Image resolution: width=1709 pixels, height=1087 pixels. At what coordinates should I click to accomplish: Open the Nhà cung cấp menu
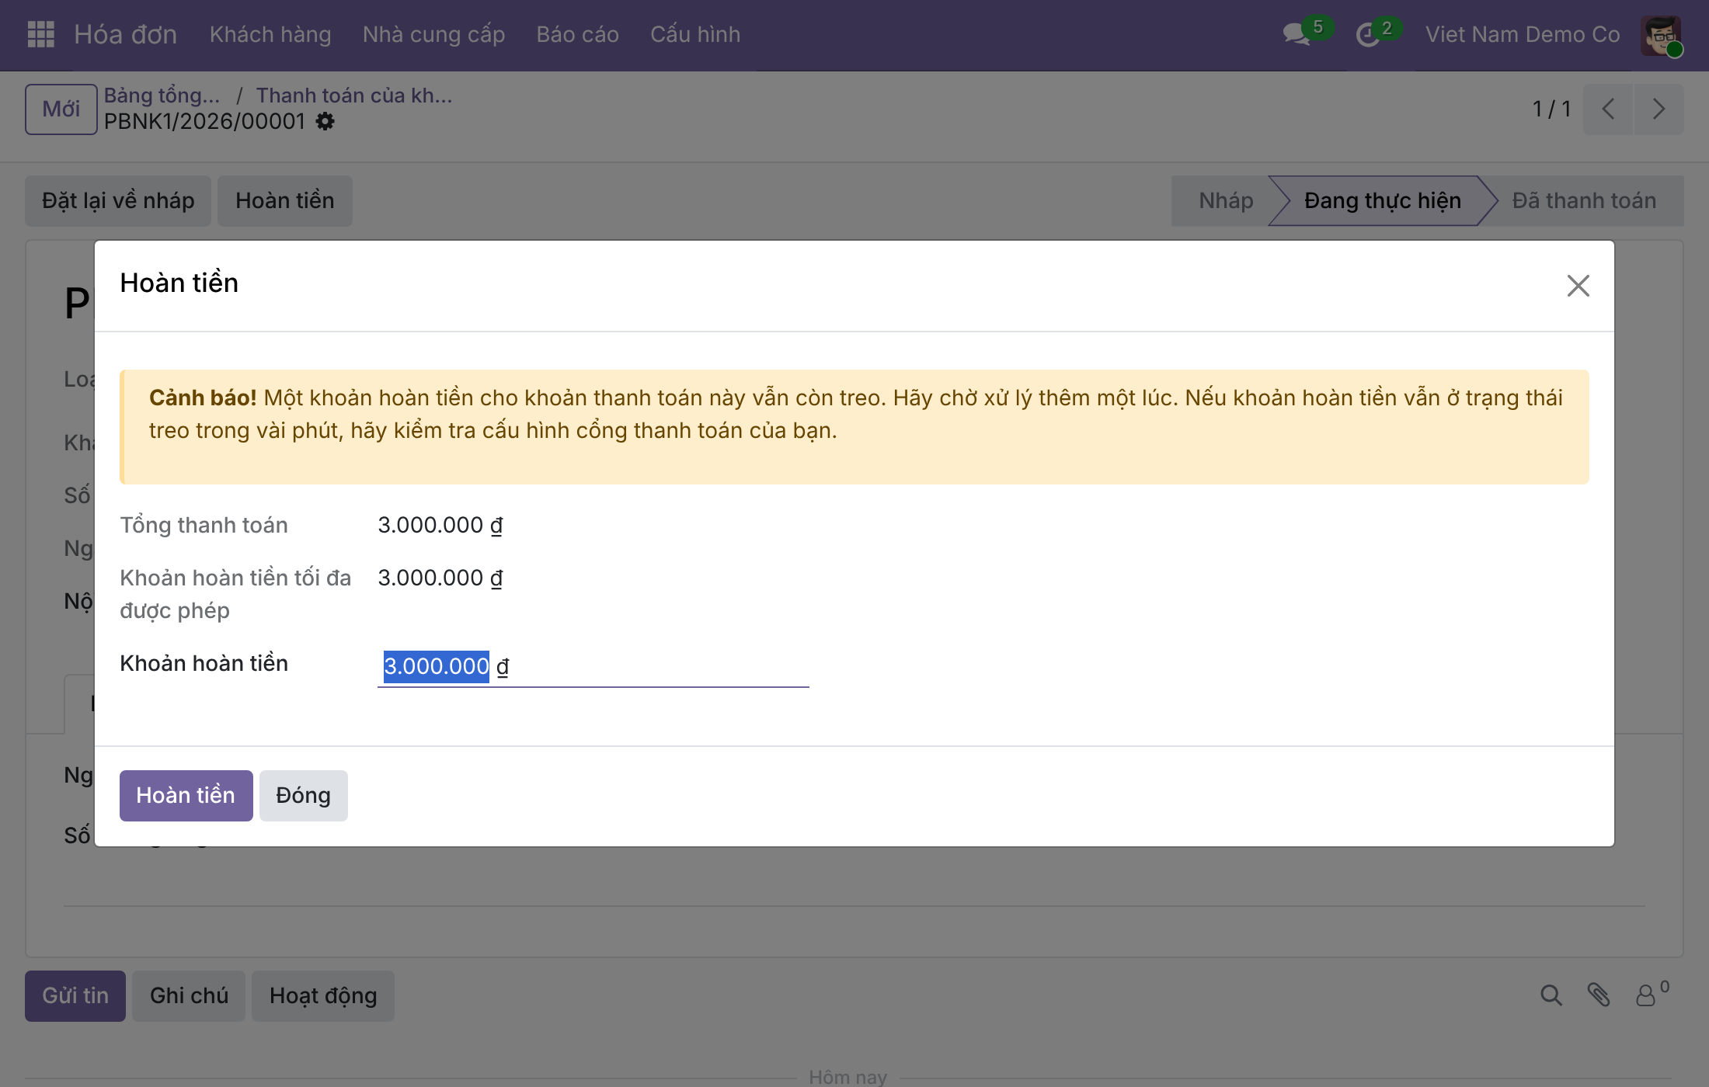pyautogui.click(x=433, y=34)
